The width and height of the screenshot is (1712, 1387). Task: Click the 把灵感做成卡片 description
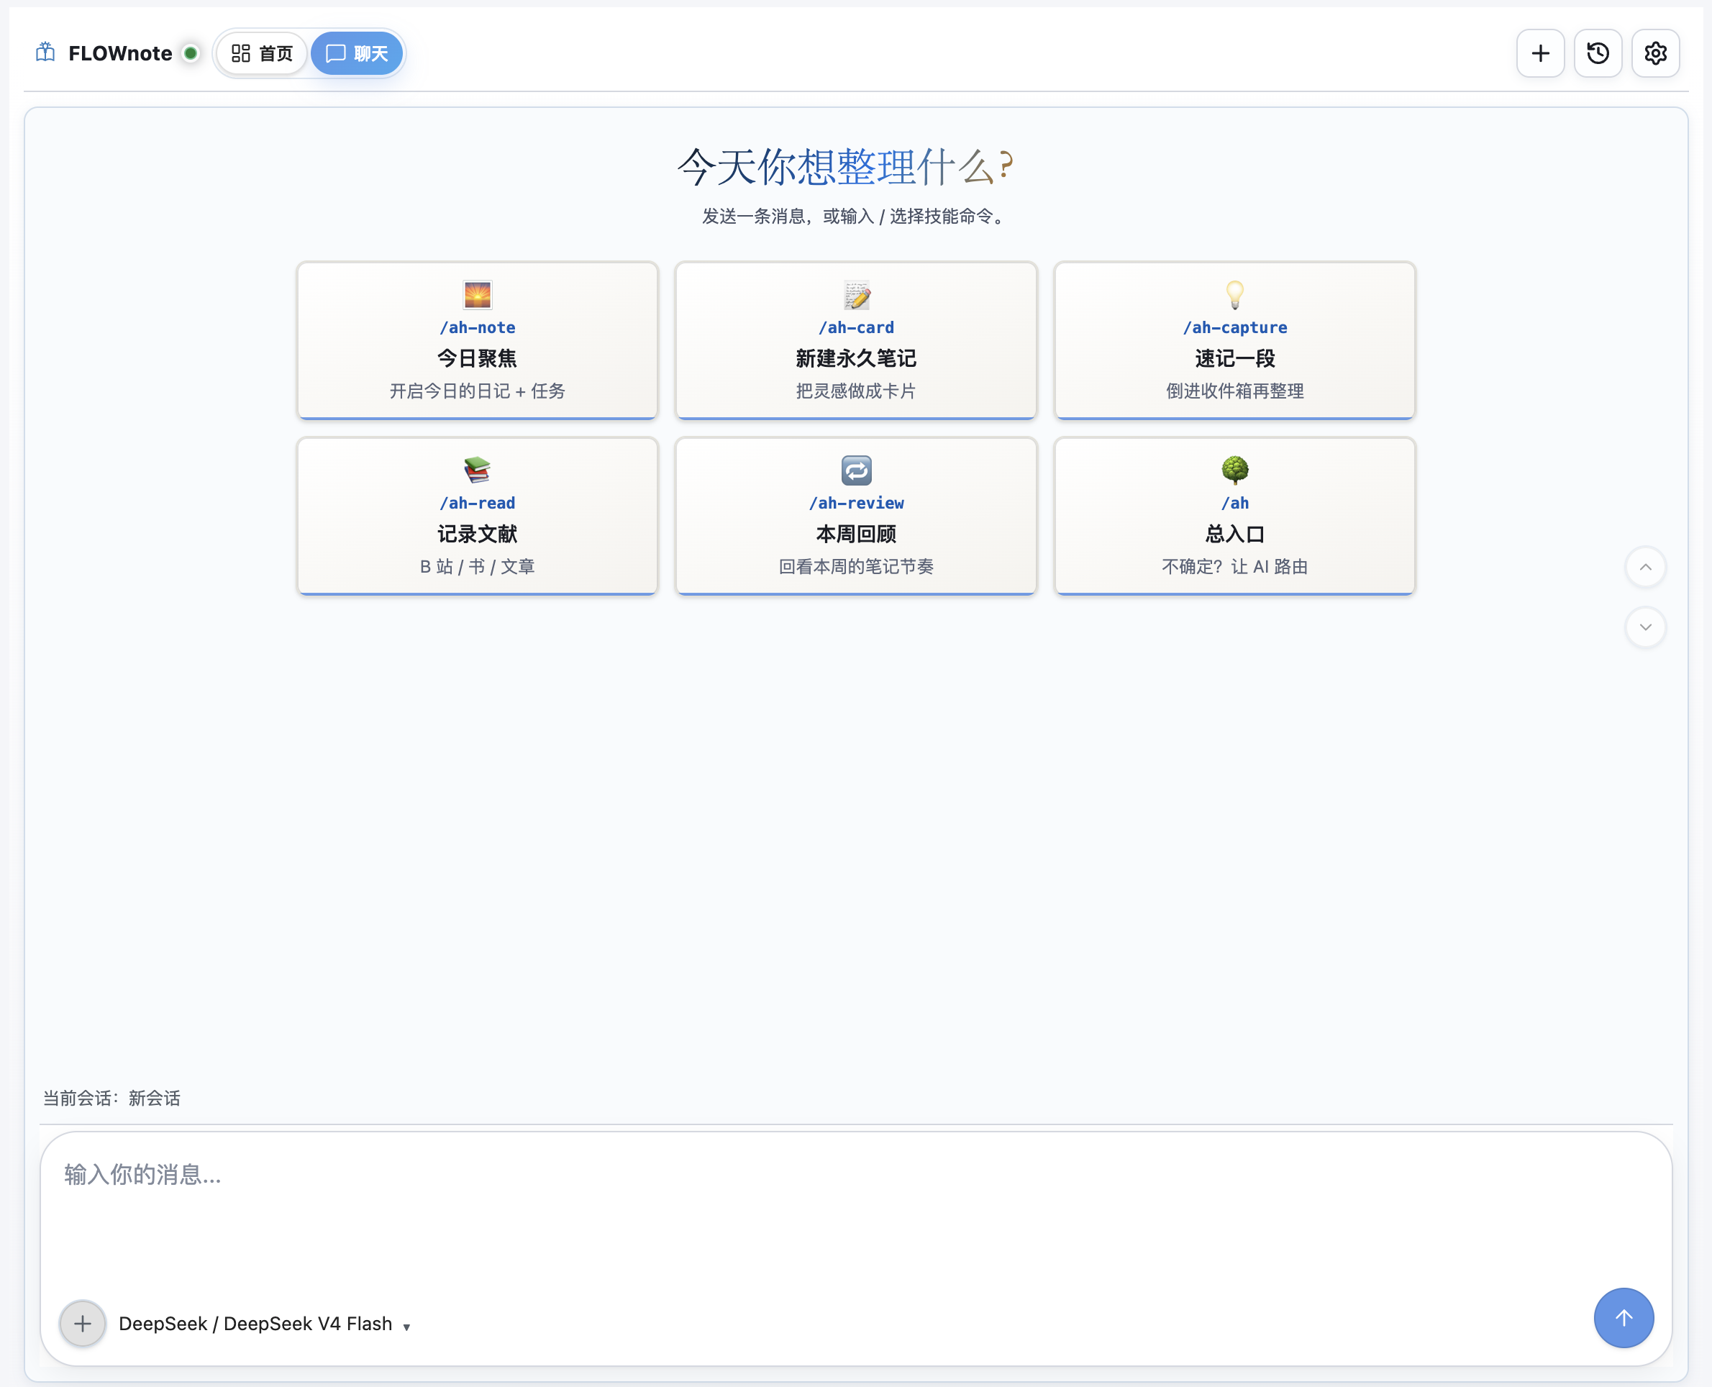click(857, 391)
